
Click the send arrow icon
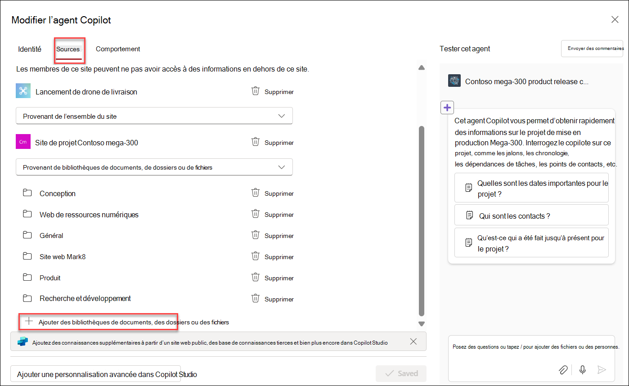pos(602,370)
